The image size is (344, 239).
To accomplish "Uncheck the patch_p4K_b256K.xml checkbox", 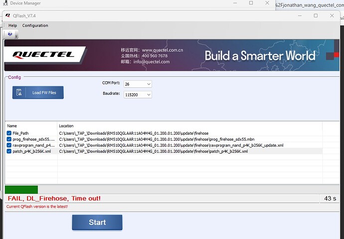I will [x=9, y=151].
